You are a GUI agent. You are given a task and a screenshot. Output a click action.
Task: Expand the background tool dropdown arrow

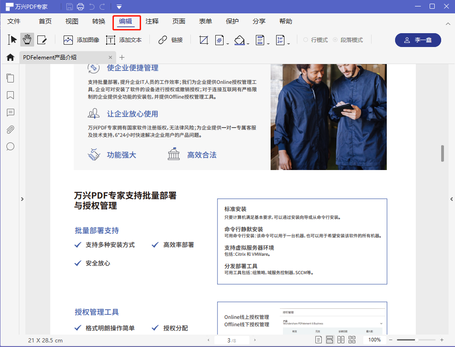[x=248, y=42]
